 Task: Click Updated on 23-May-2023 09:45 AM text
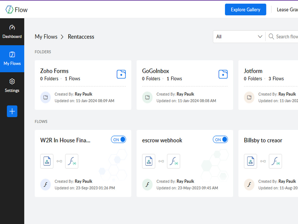187,188
